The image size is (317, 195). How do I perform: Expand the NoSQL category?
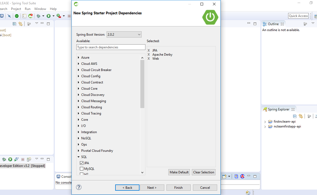[x=78, y=138]
